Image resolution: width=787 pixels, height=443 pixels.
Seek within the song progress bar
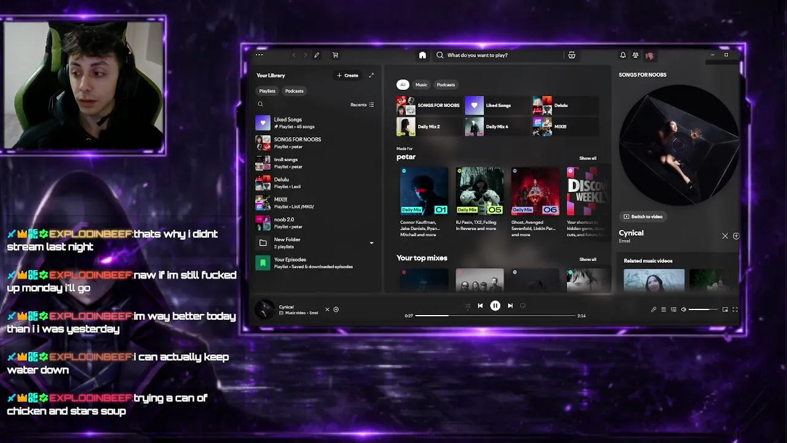pos(495,316)
